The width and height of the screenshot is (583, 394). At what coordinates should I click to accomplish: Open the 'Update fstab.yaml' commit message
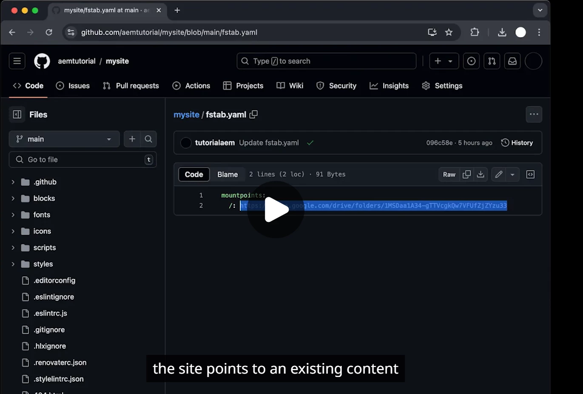pyautogui.click(x=269, y=143)
